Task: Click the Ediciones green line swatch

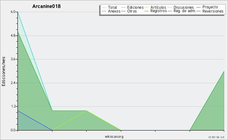Action: pos(123,8)
